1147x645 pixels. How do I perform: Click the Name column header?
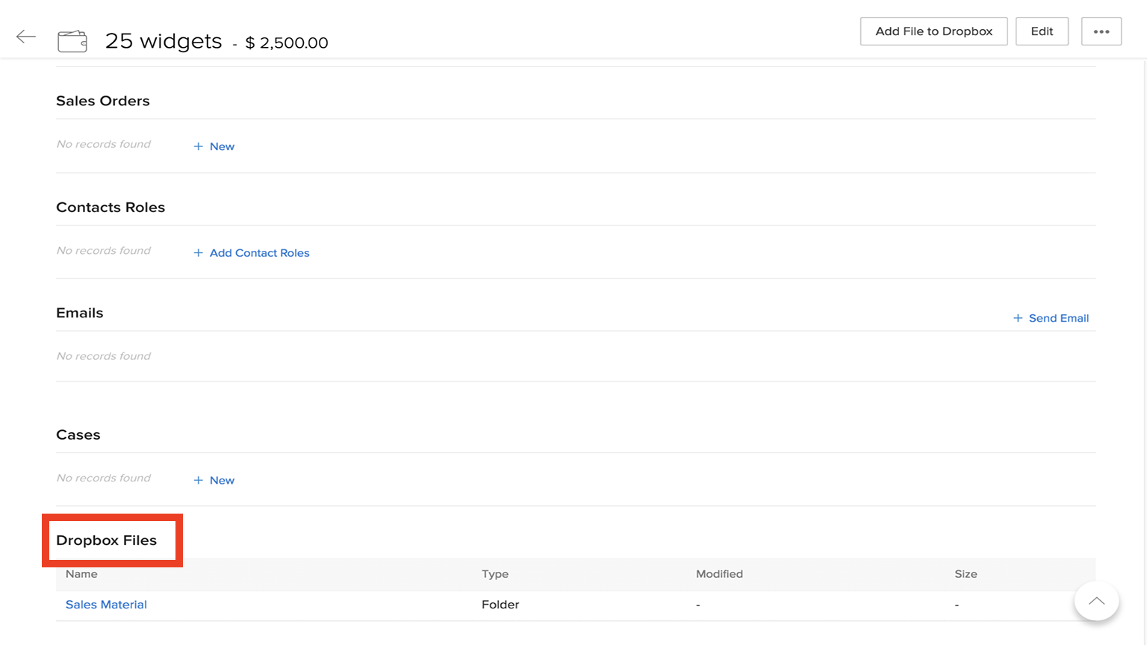(x=81, y=574)
